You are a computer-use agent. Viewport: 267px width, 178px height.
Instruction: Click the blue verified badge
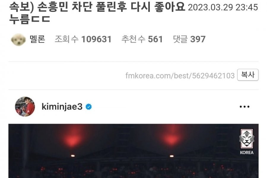coord(88,107)
